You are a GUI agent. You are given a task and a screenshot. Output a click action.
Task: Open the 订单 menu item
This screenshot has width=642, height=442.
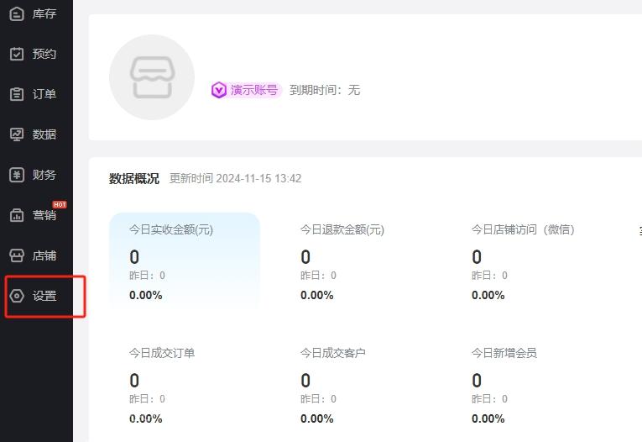coord(44,94)
